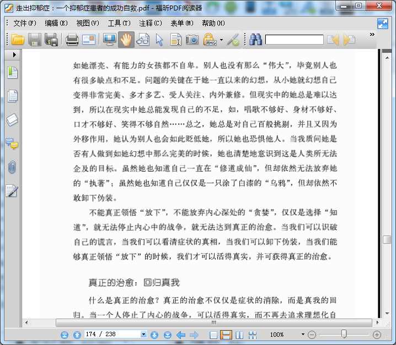Open the page number dropdown arrow
396x345 pixels.
143,335
